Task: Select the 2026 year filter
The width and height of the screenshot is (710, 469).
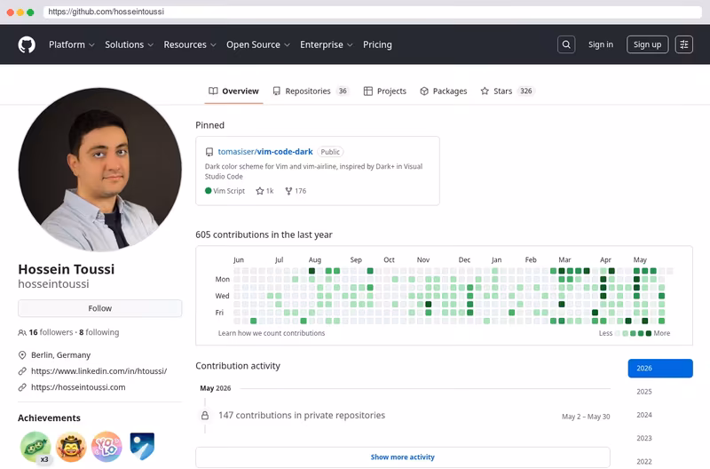Action: pos(659,369)
